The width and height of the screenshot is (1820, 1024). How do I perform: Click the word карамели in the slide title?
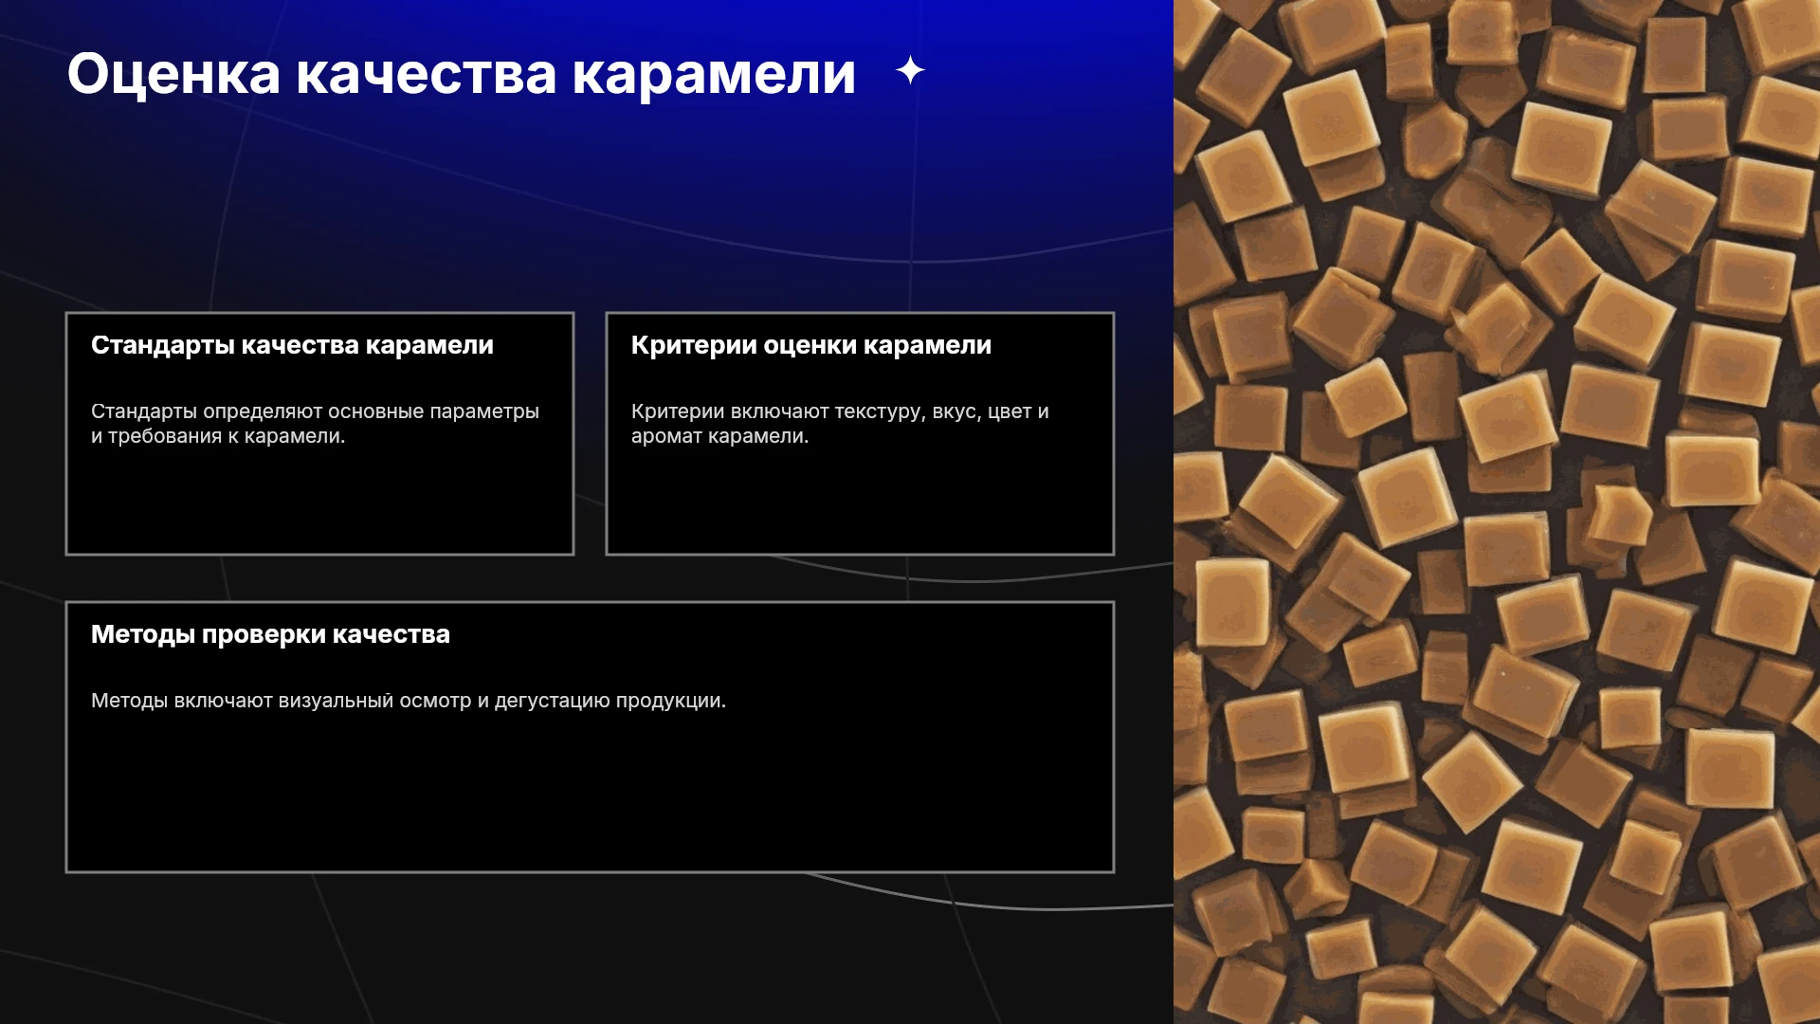pyautogui.click(x=714, y=74)
